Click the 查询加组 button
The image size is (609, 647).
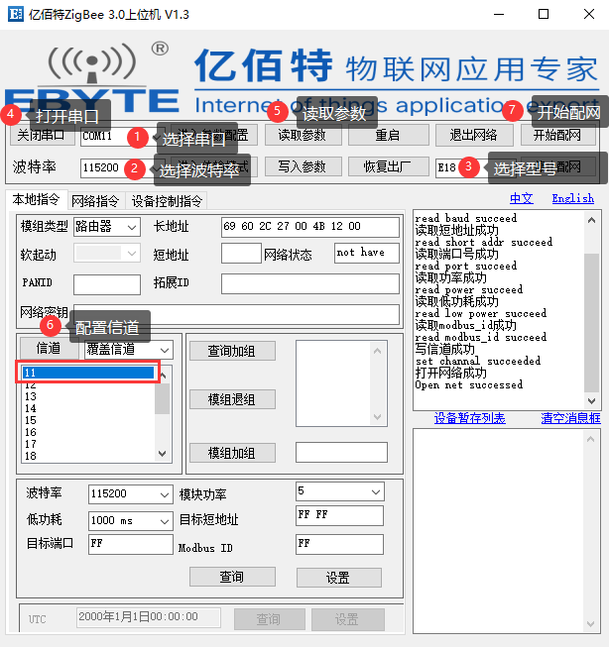click(232, 351)
